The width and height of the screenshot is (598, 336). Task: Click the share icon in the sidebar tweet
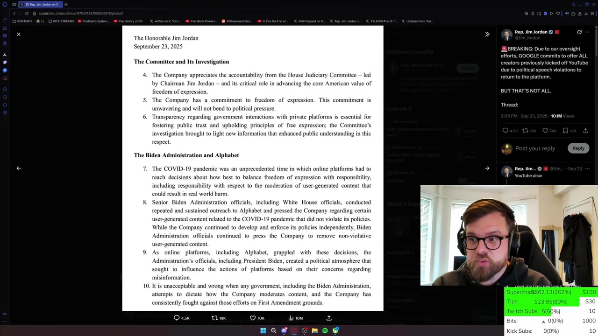tap(585, 131)
